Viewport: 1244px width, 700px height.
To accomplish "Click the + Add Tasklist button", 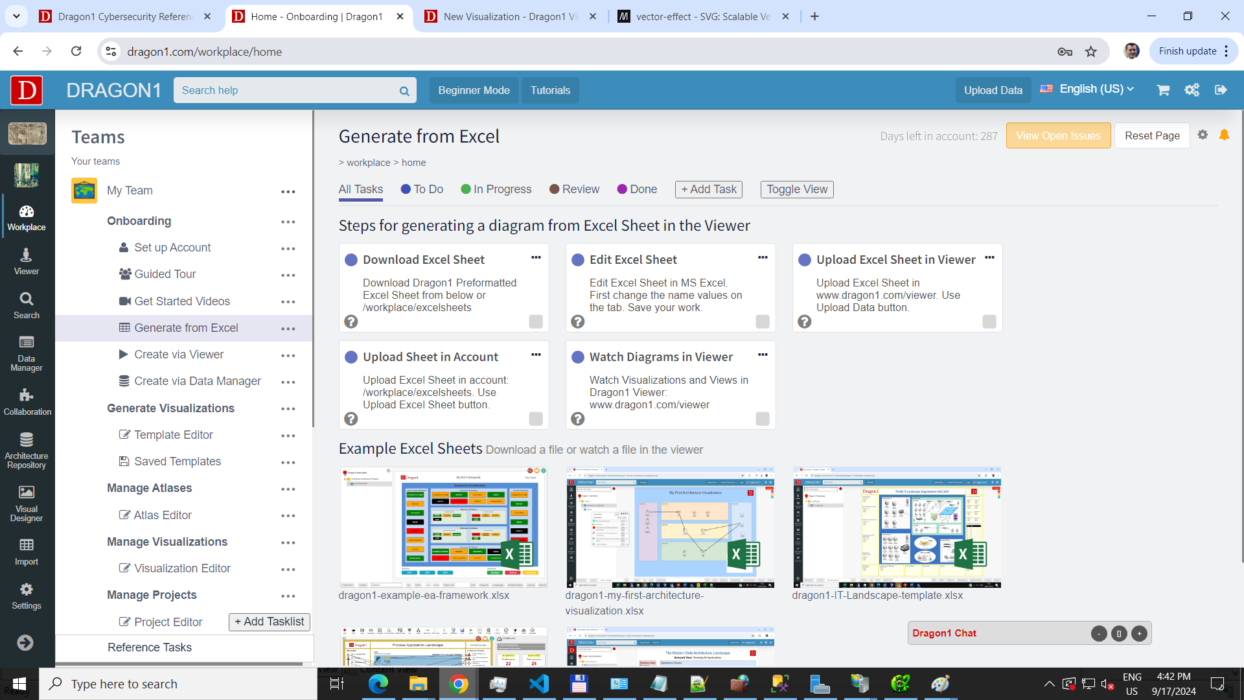I will pyautogui.click(x=269, y=622).
